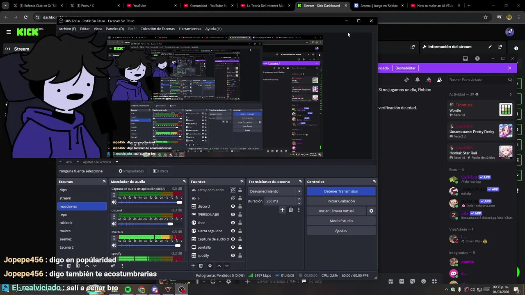Delete selected scene with the Escenas trash icon
The width and height of the screenshot is (525, 295).
[68, 266]
